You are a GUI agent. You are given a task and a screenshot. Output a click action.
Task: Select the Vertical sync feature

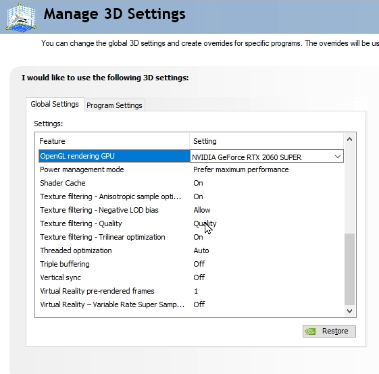click(60, 277)
